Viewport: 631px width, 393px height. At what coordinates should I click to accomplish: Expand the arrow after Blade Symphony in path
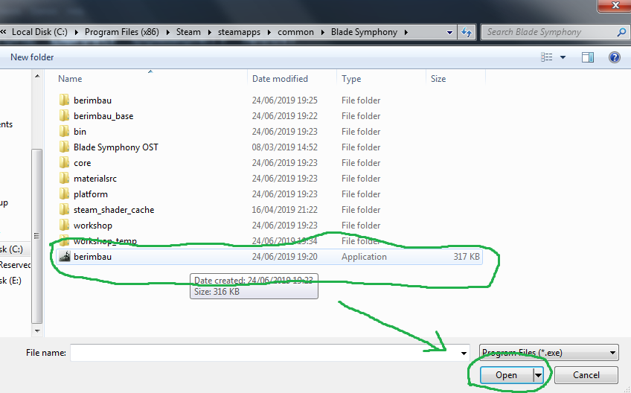point(406,32)
